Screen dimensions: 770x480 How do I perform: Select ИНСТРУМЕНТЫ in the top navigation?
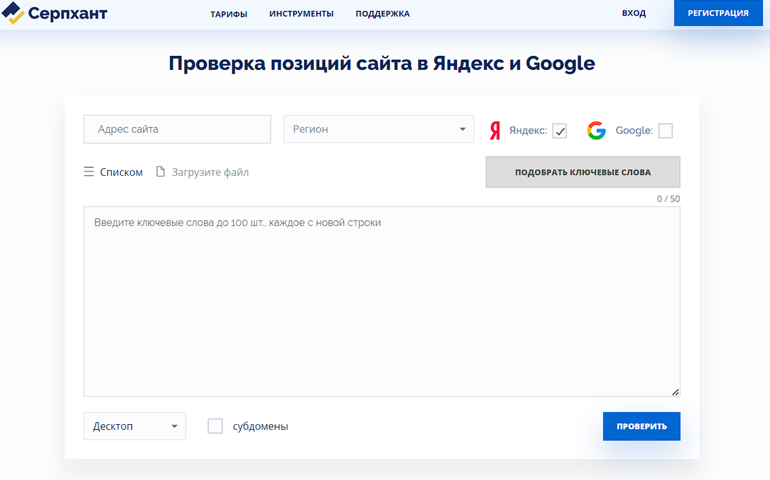tap(302, 13)
